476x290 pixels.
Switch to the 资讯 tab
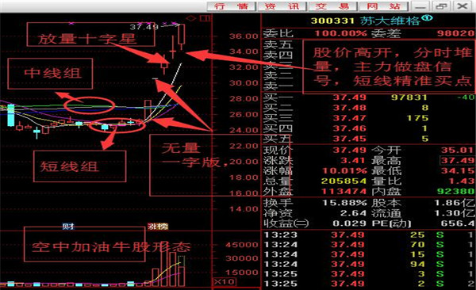click(282, 6)
